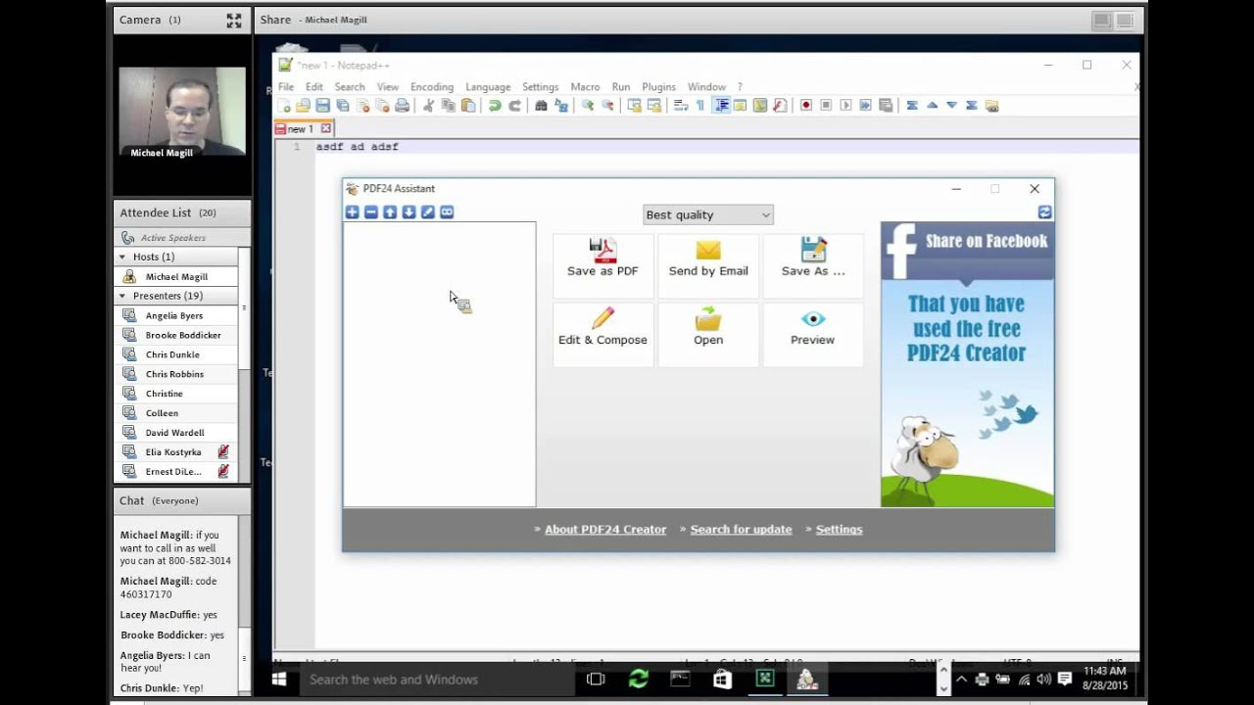The height and width of the screenshot is (705, 1254).
Task: Click Print icon in Notepad++ toolbar
Action: (402, 106)
